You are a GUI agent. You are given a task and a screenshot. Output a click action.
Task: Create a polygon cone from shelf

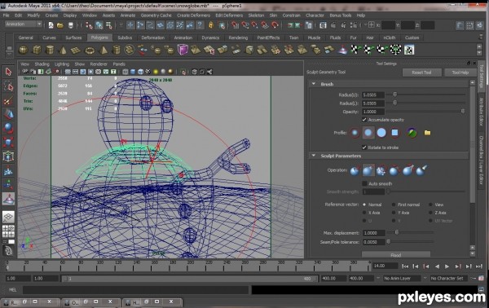[63, 50]
